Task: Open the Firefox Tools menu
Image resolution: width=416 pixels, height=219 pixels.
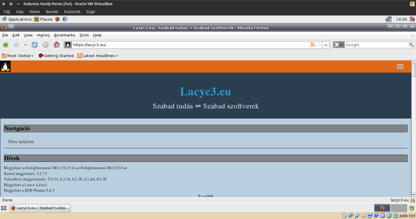Action: (84, 35)
